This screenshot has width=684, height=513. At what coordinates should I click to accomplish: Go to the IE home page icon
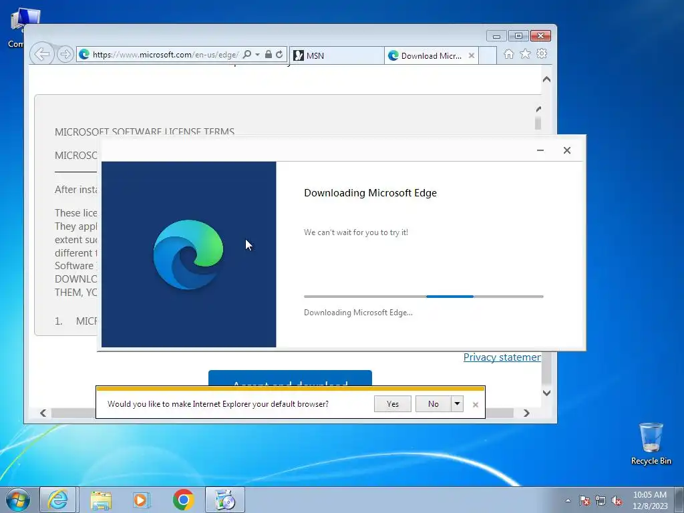(x=508, y=53)
